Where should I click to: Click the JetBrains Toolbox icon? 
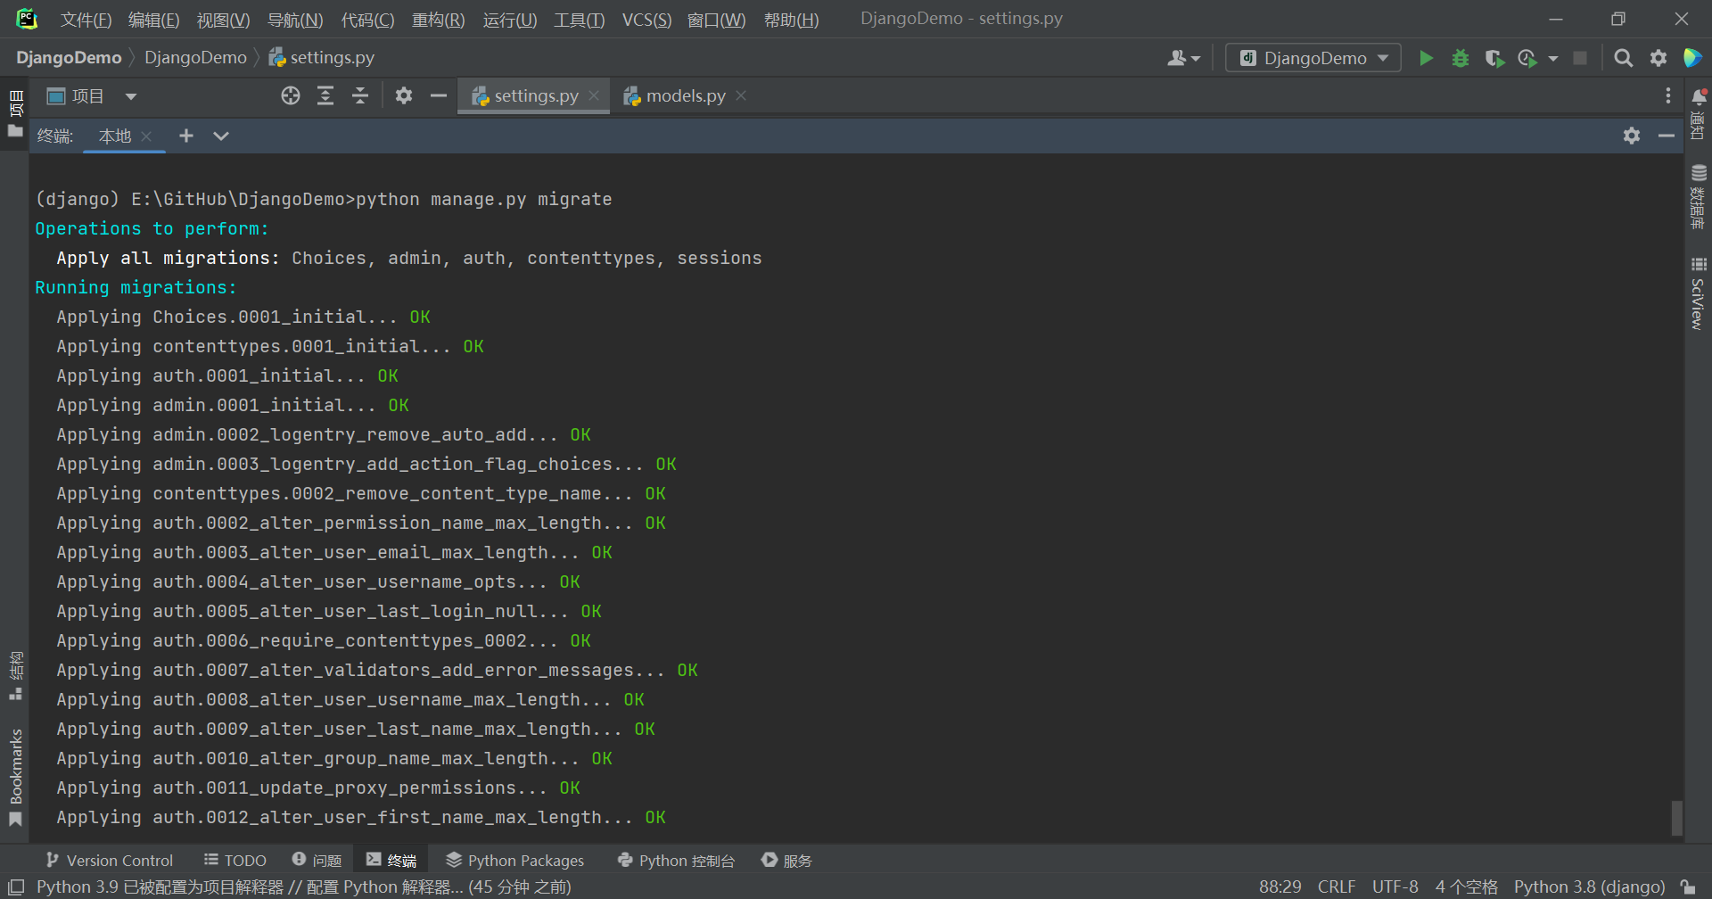pos(1692,58)
